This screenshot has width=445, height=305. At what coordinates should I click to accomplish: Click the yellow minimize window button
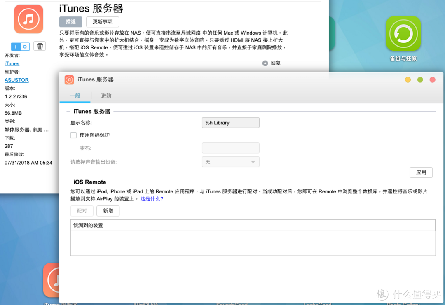(408, 80)
